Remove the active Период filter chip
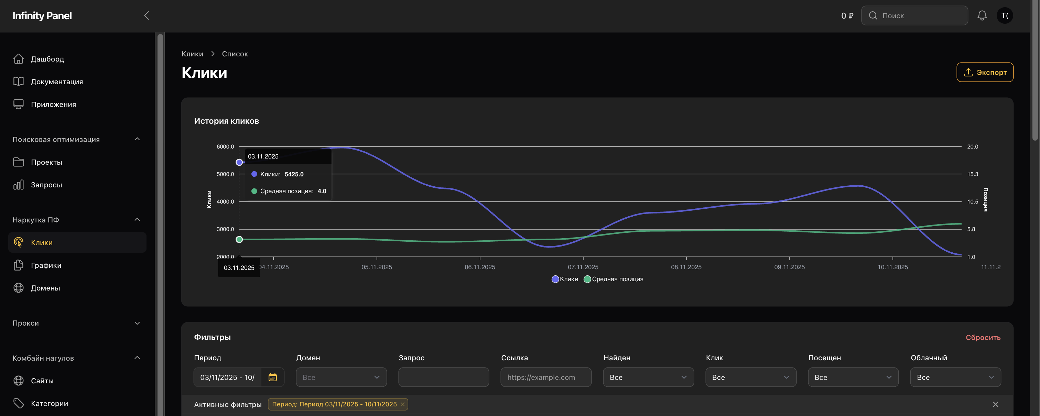 pos(402,404)
